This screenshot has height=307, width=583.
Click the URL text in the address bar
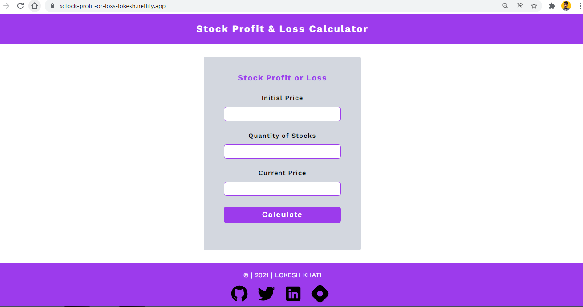tap(113, 6)
